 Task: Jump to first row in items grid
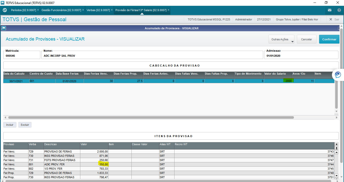click(x=336, y=144)
